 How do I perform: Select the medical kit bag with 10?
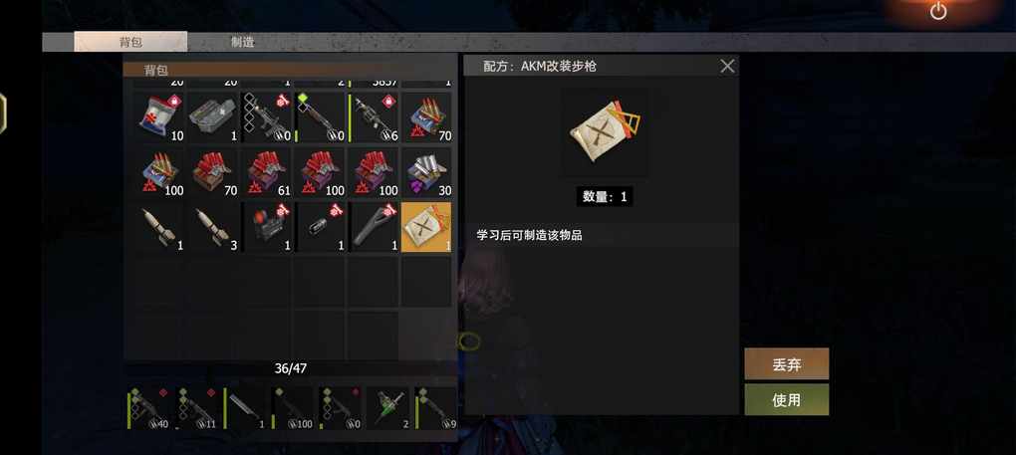coord(158,117)
